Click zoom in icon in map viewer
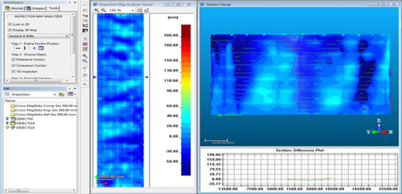This screenshot has width=402, height=194. coord(97,10)
